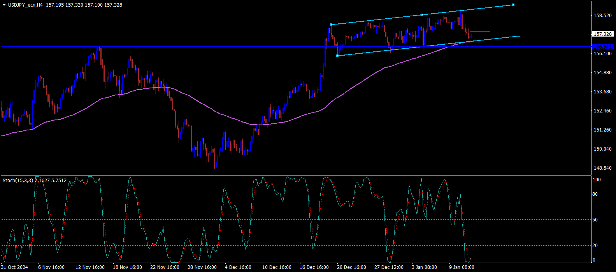
Task: Click the stochastic level label 100
Action: (597, 180)
